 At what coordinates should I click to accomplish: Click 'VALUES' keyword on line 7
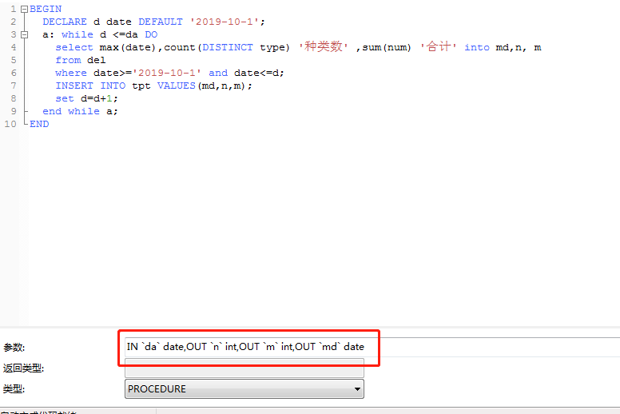(177, 86)
